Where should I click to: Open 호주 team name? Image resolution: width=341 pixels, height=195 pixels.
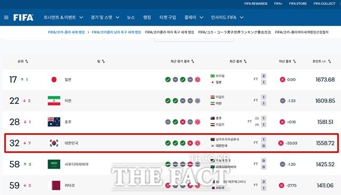(68, 122)
